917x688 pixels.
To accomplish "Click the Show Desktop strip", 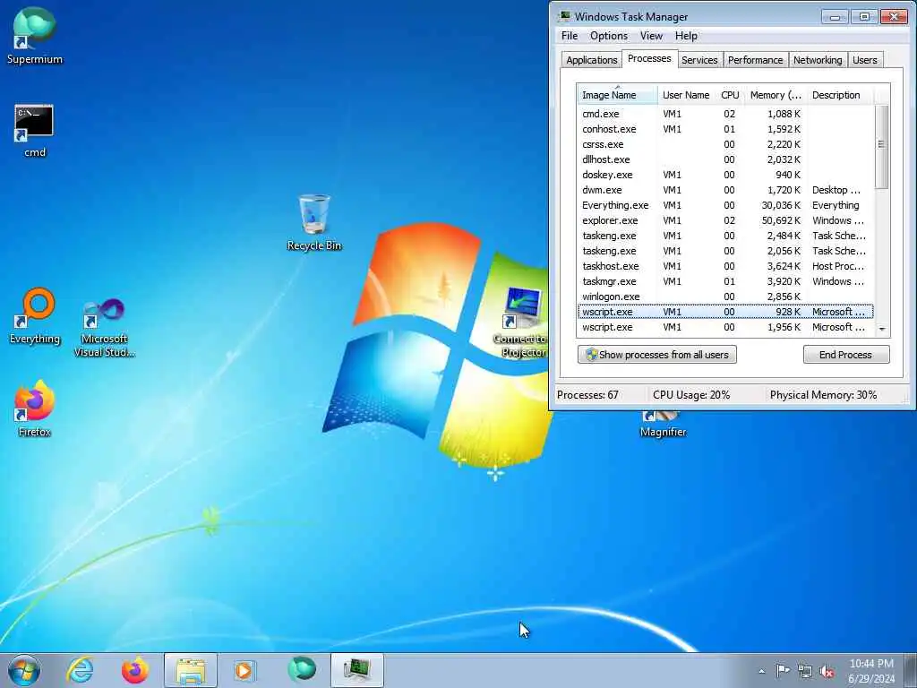I will tap(911, 671).
